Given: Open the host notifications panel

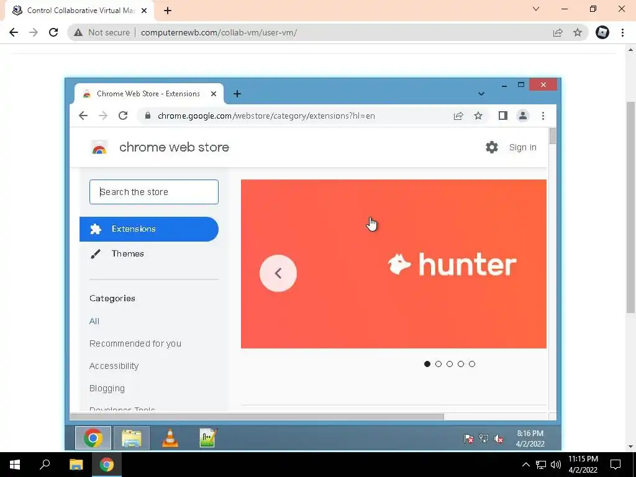Looking at the screenshot, I should click(616, 465).
